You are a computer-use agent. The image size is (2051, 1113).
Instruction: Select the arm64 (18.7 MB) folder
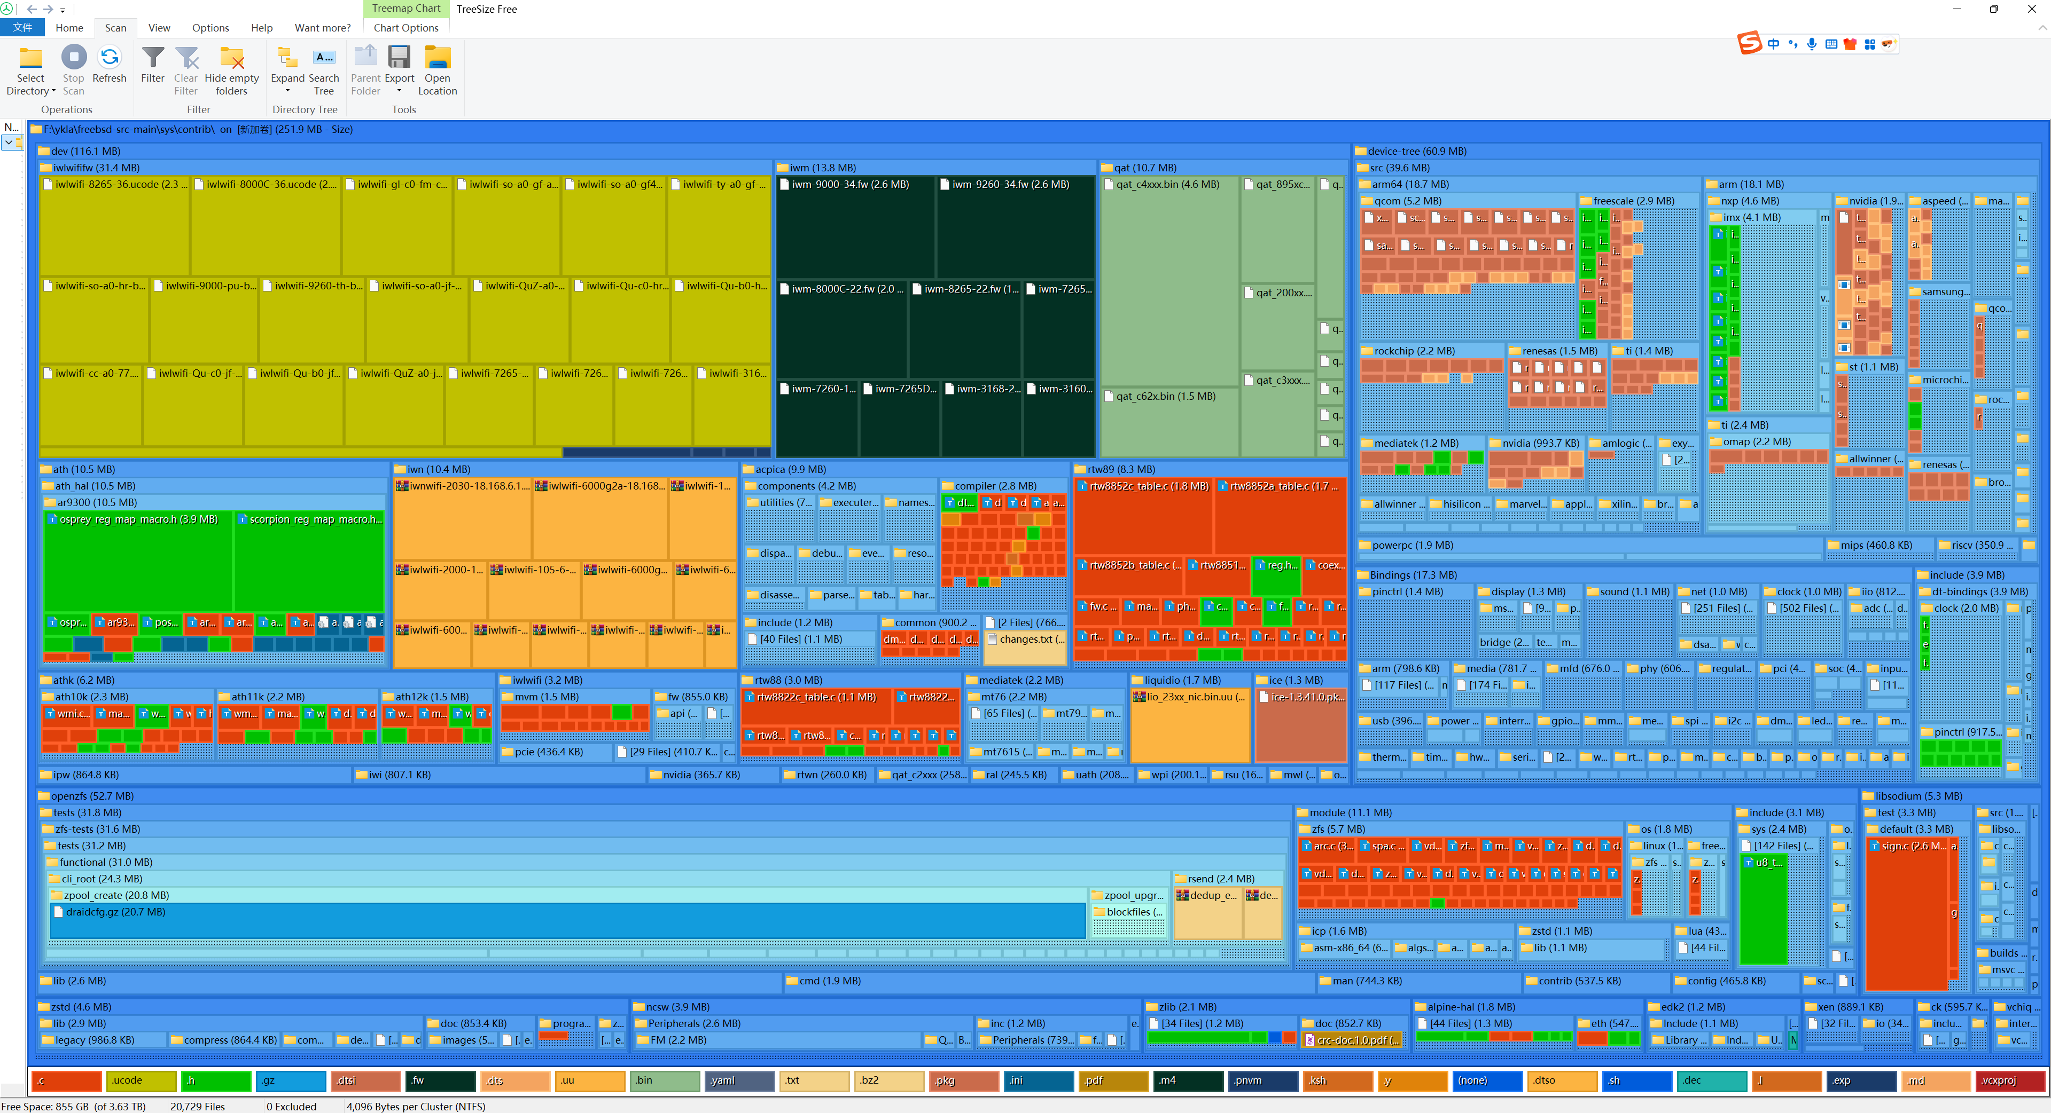pyautogui.click(x=1528, y=185)
